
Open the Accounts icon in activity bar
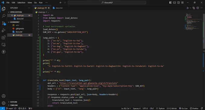pos(4,96)
